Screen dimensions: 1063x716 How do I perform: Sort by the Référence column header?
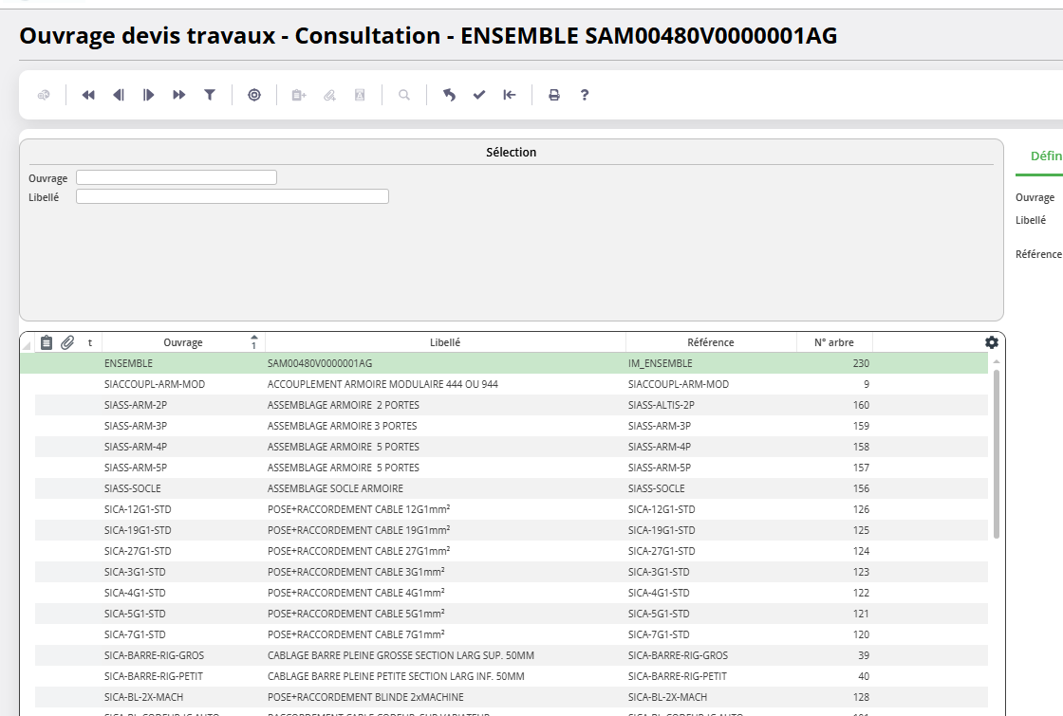[711, 342]
